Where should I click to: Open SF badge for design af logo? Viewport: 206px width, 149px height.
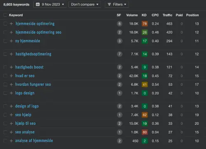(x=119, y=106)
